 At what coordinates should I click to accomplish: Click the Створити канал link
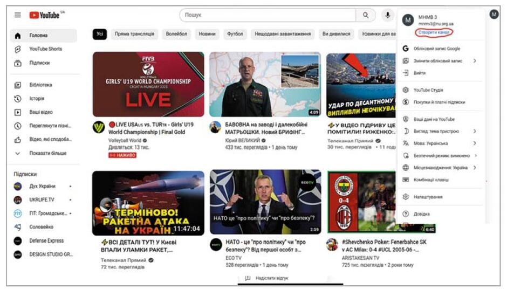[434, 32]
